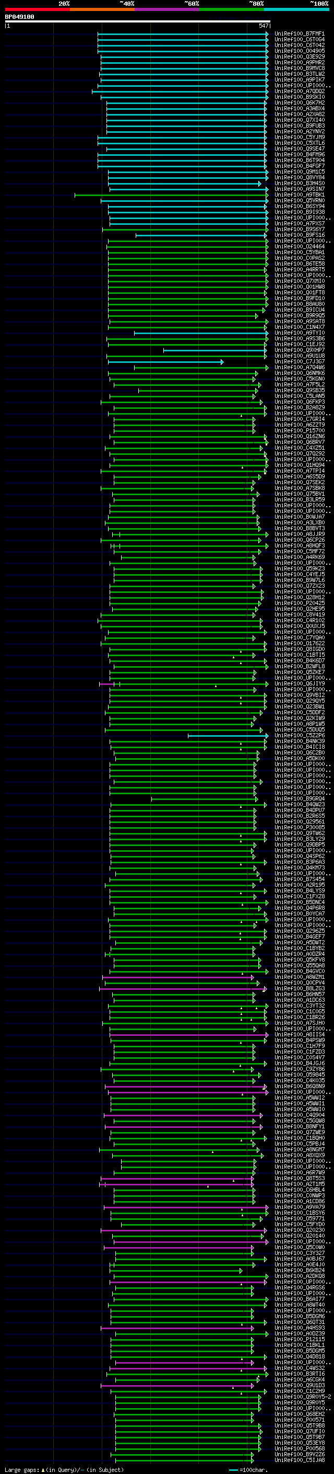The width and height of the screenshot is (334, 1474).
Task: Select hit UniRef100_Q6K7H2
Action: pos(300,103)
